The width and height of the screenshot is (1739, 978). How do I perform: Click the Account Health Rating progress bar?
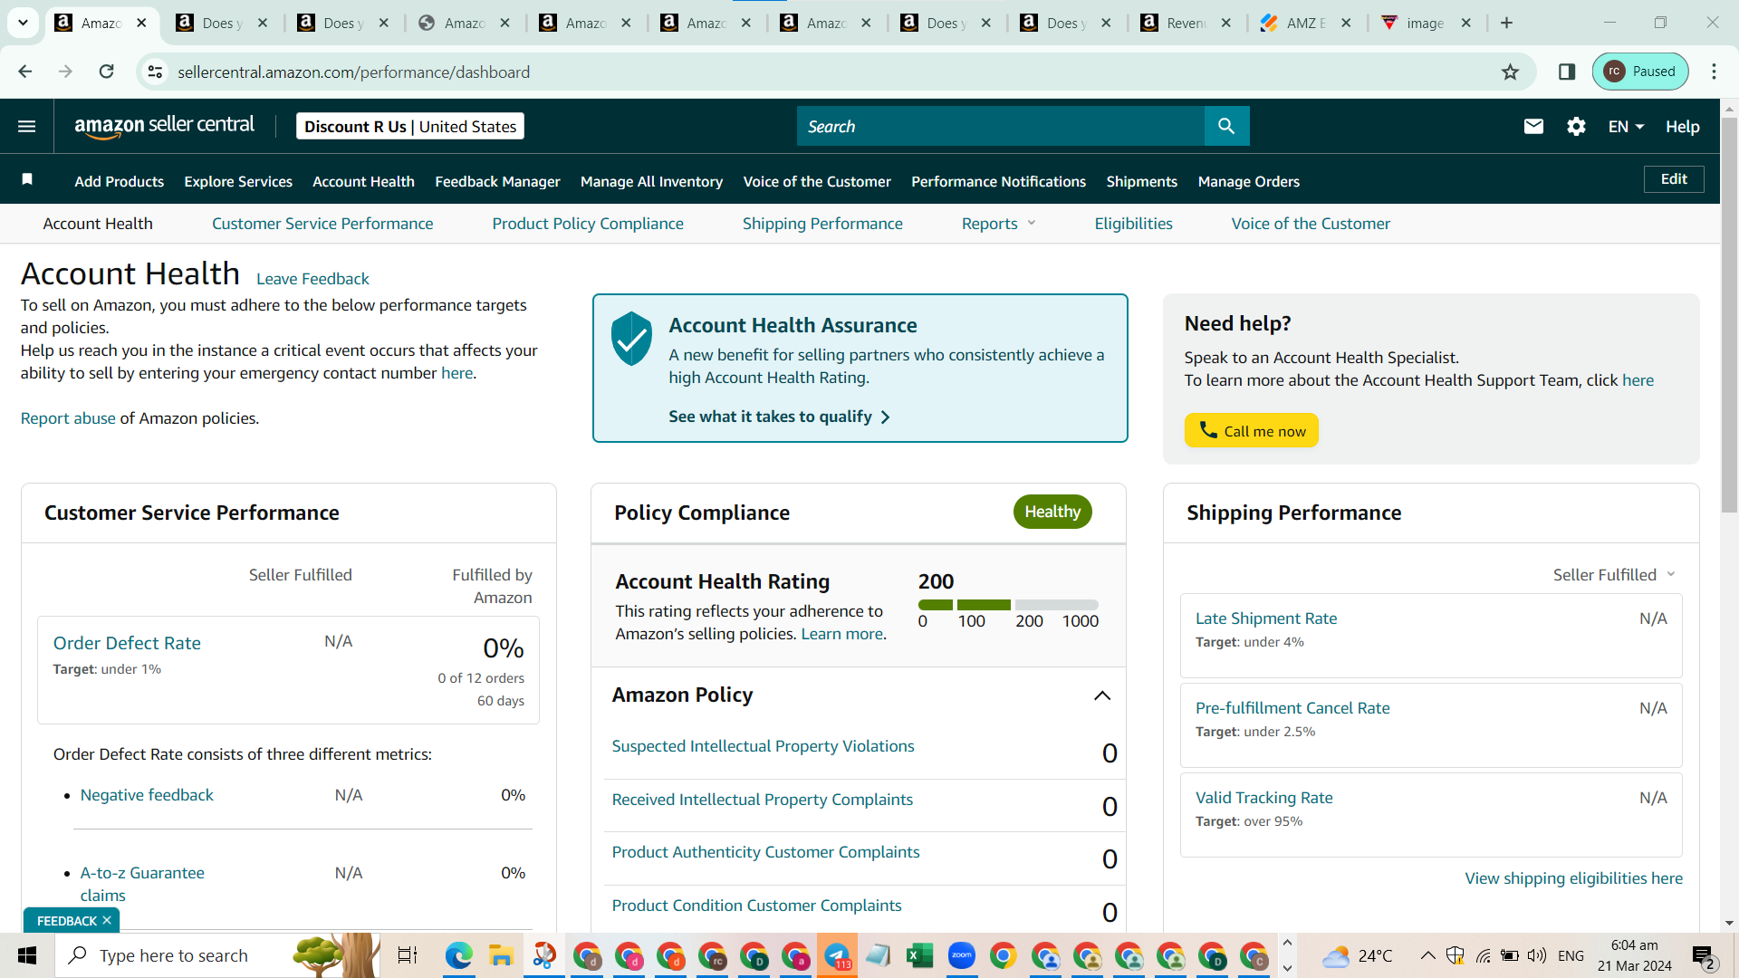click(1008, 605)
